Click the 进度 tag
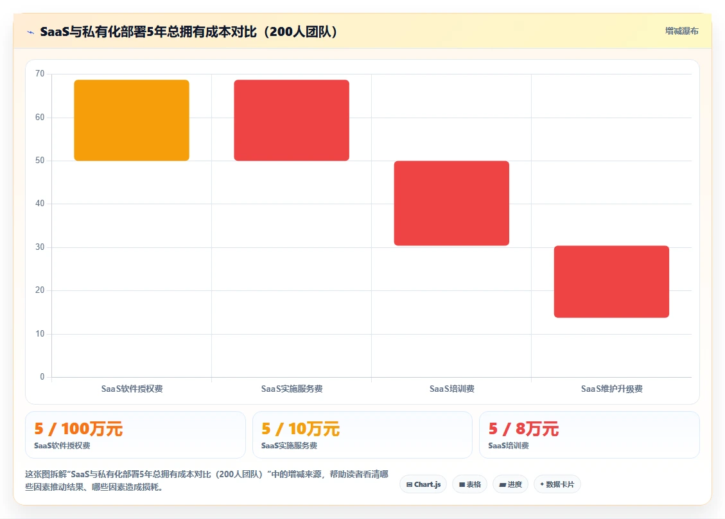This screenshot has width=725, height=519. coord(511,484)
